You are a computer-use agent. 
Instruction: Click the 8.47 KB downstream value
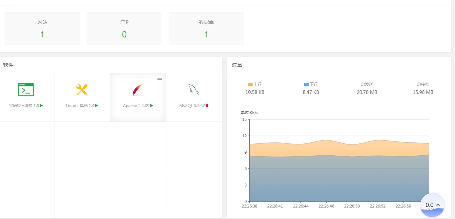311,92
